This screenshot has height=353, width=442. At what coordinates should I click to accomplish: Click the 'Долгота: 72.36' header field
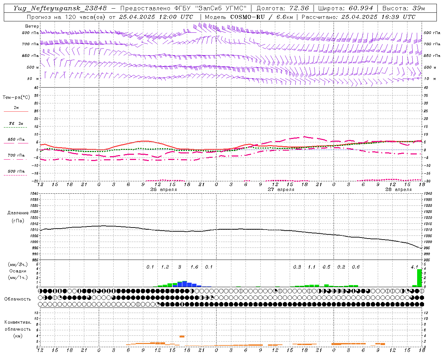(282, 8)
